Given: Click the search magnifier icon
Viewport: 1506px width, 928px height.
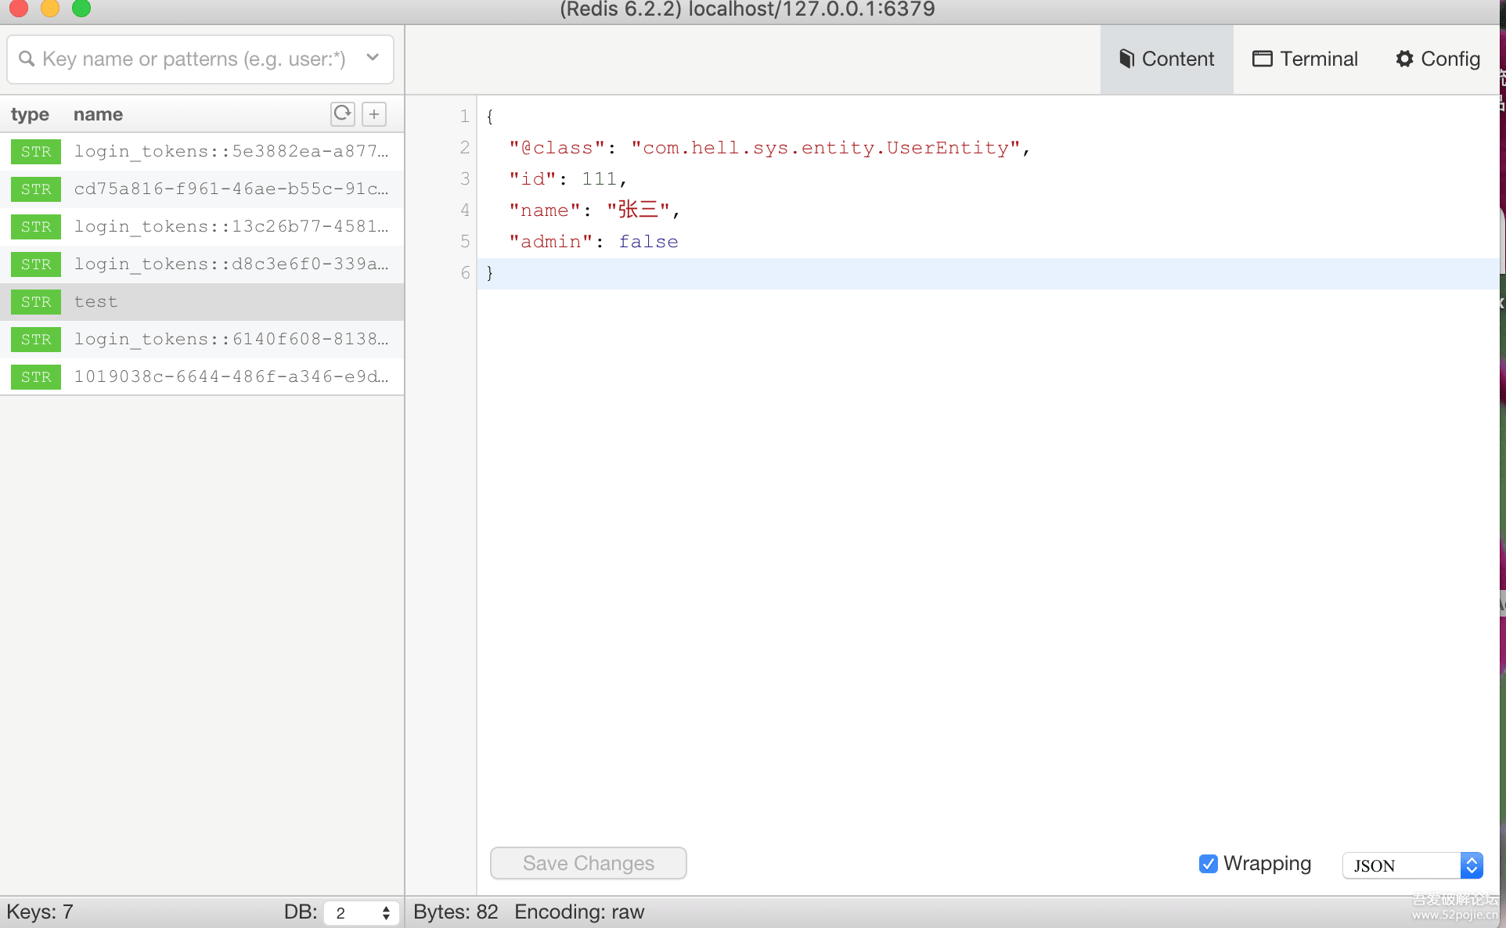Looking at the screenshot, I should pos(27,59).
